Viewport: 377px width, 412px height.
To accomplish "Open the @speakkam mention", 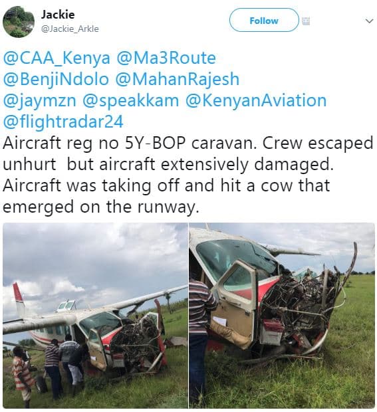I will click(131, 101).
